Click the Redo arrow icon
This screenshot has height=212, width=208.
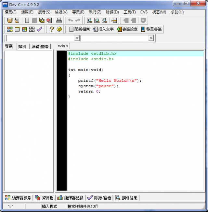tap(78, 20)
